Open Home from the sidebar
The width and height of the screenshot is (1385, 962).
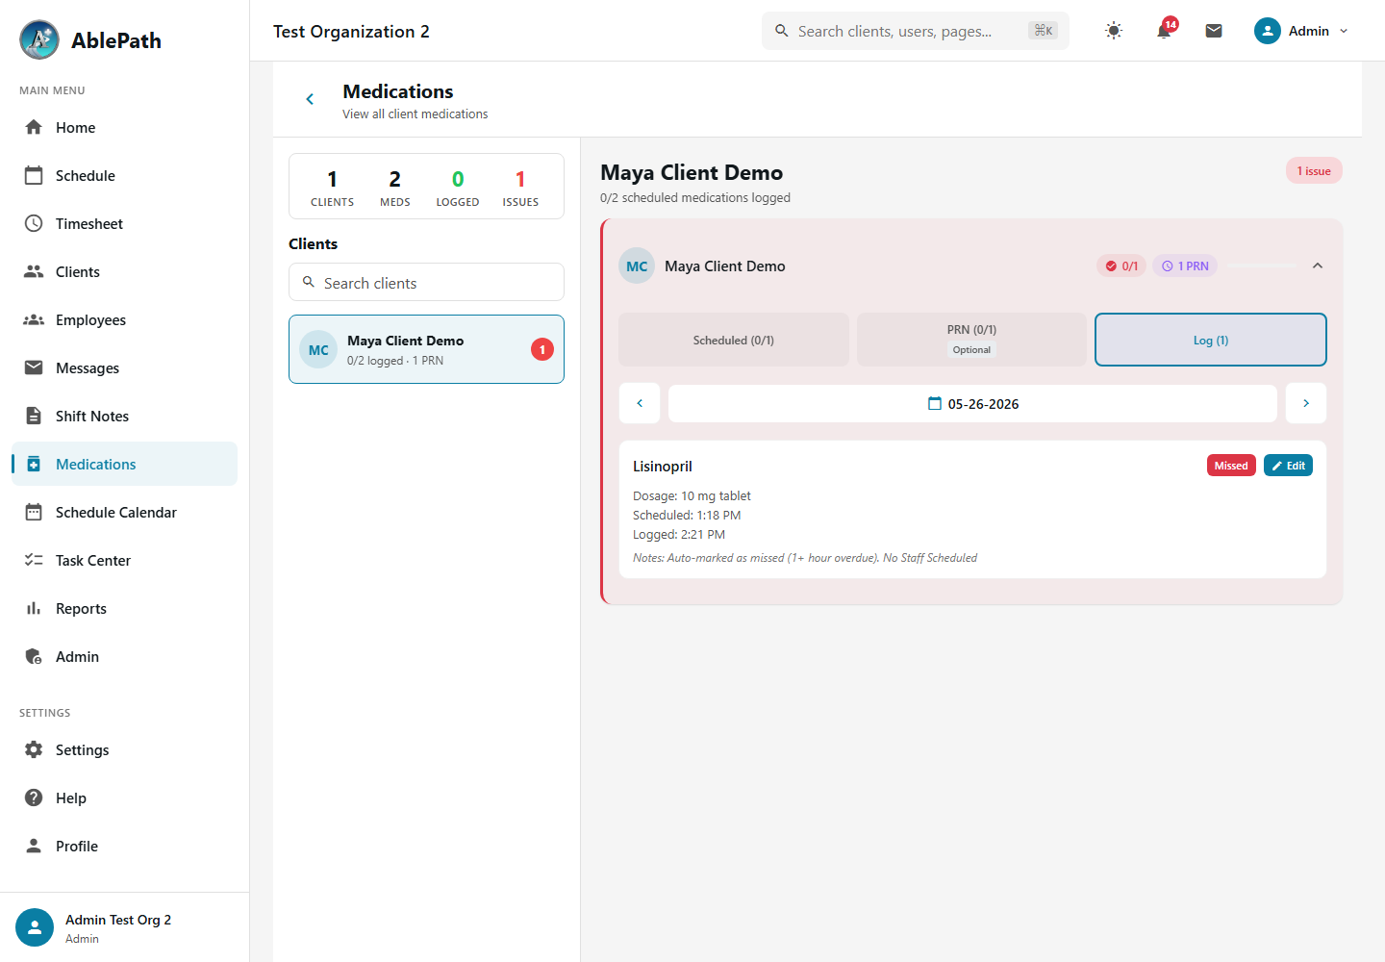click(x=124, y=127)
